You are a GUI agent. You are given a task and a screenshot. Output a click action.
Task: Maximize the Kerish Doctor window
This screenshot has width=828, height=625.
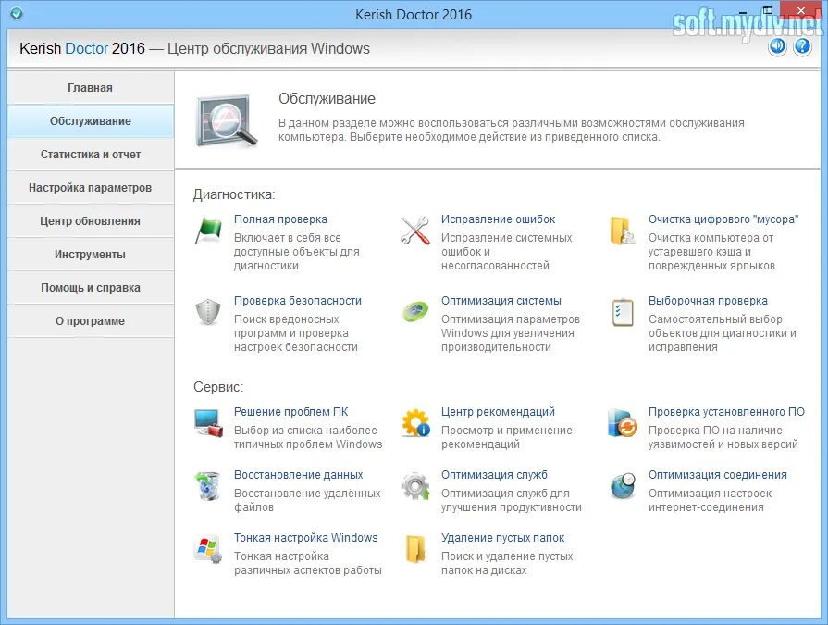pyautogui.click(x=768, y=10)
